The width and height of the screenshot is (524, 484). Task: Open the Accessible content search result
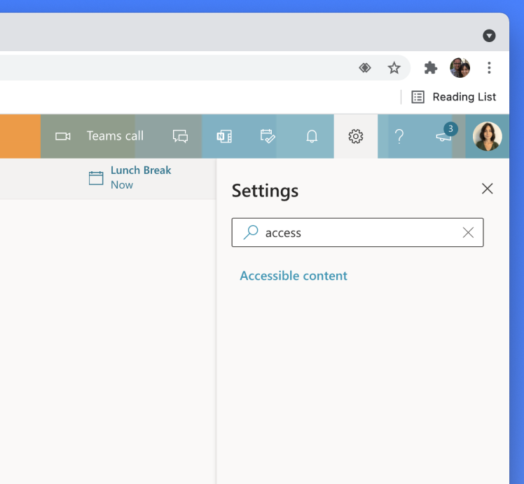coord(294,276)
